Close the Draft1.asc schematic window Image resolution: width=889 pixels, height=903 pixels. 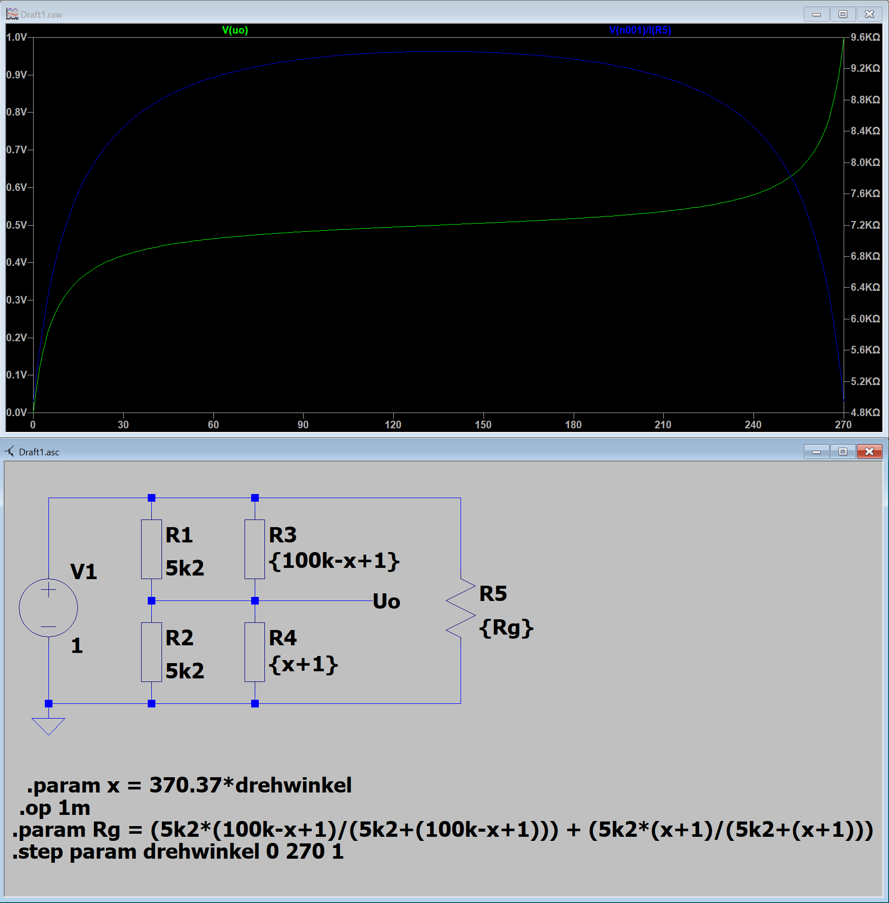pyautogui.click(x=869, y=451)
